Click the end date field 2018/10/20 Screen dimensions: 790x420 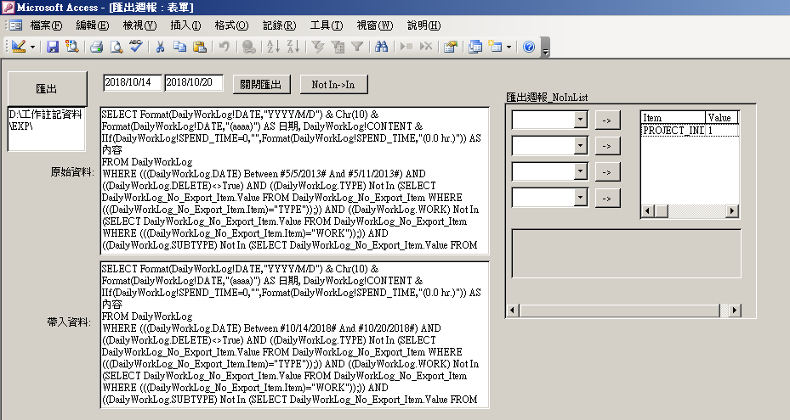(194, 83)
